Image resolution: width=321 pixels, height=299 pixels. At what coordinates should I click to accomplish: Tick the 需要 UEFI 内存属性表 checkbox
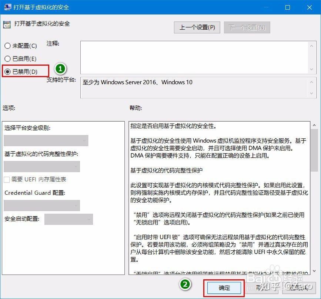[7, 180]
